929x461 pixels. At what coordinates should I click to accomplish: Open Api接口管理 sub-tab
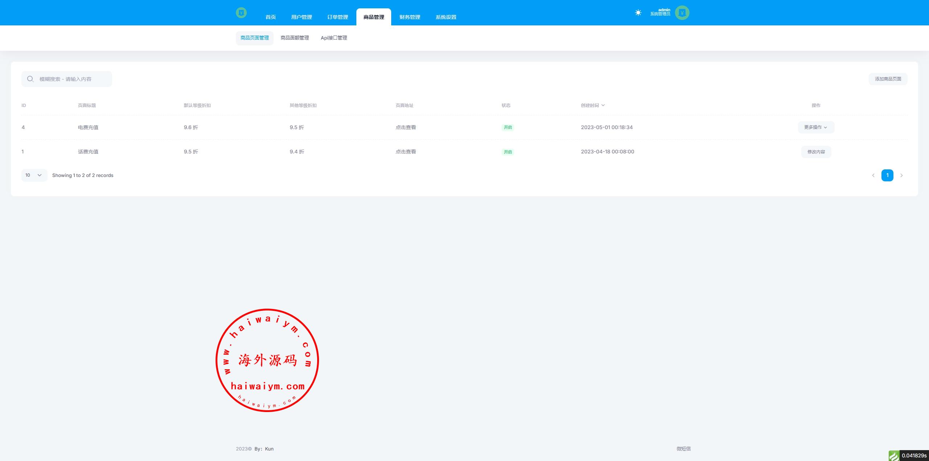(334, 38)
